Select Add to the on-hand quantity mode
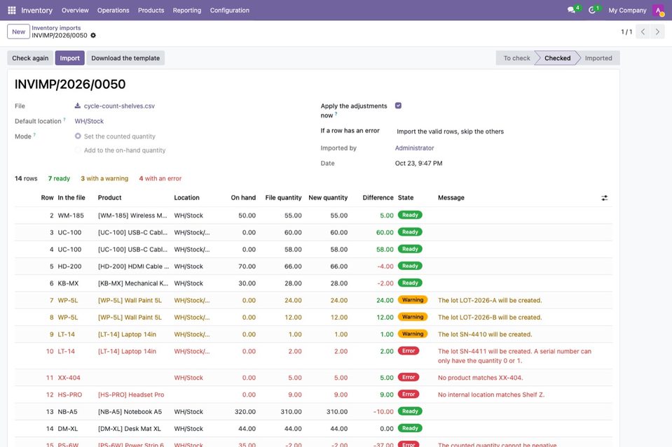The width and height of the screenshot is (672, 447). pyautogui.click(x=78, y=150)
